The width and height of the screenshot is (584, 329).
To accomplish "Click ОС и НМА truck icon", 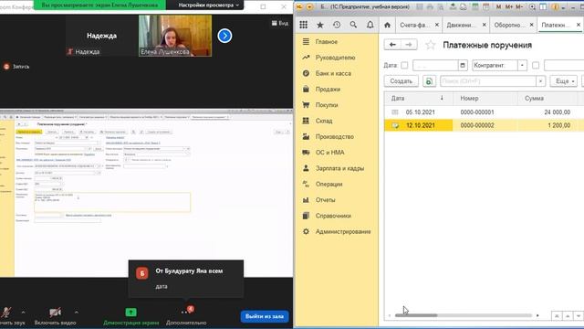I will click(x=306, y=153).
